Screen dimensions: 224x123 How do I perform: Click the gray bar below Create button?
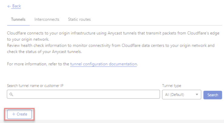pos(112,121)
